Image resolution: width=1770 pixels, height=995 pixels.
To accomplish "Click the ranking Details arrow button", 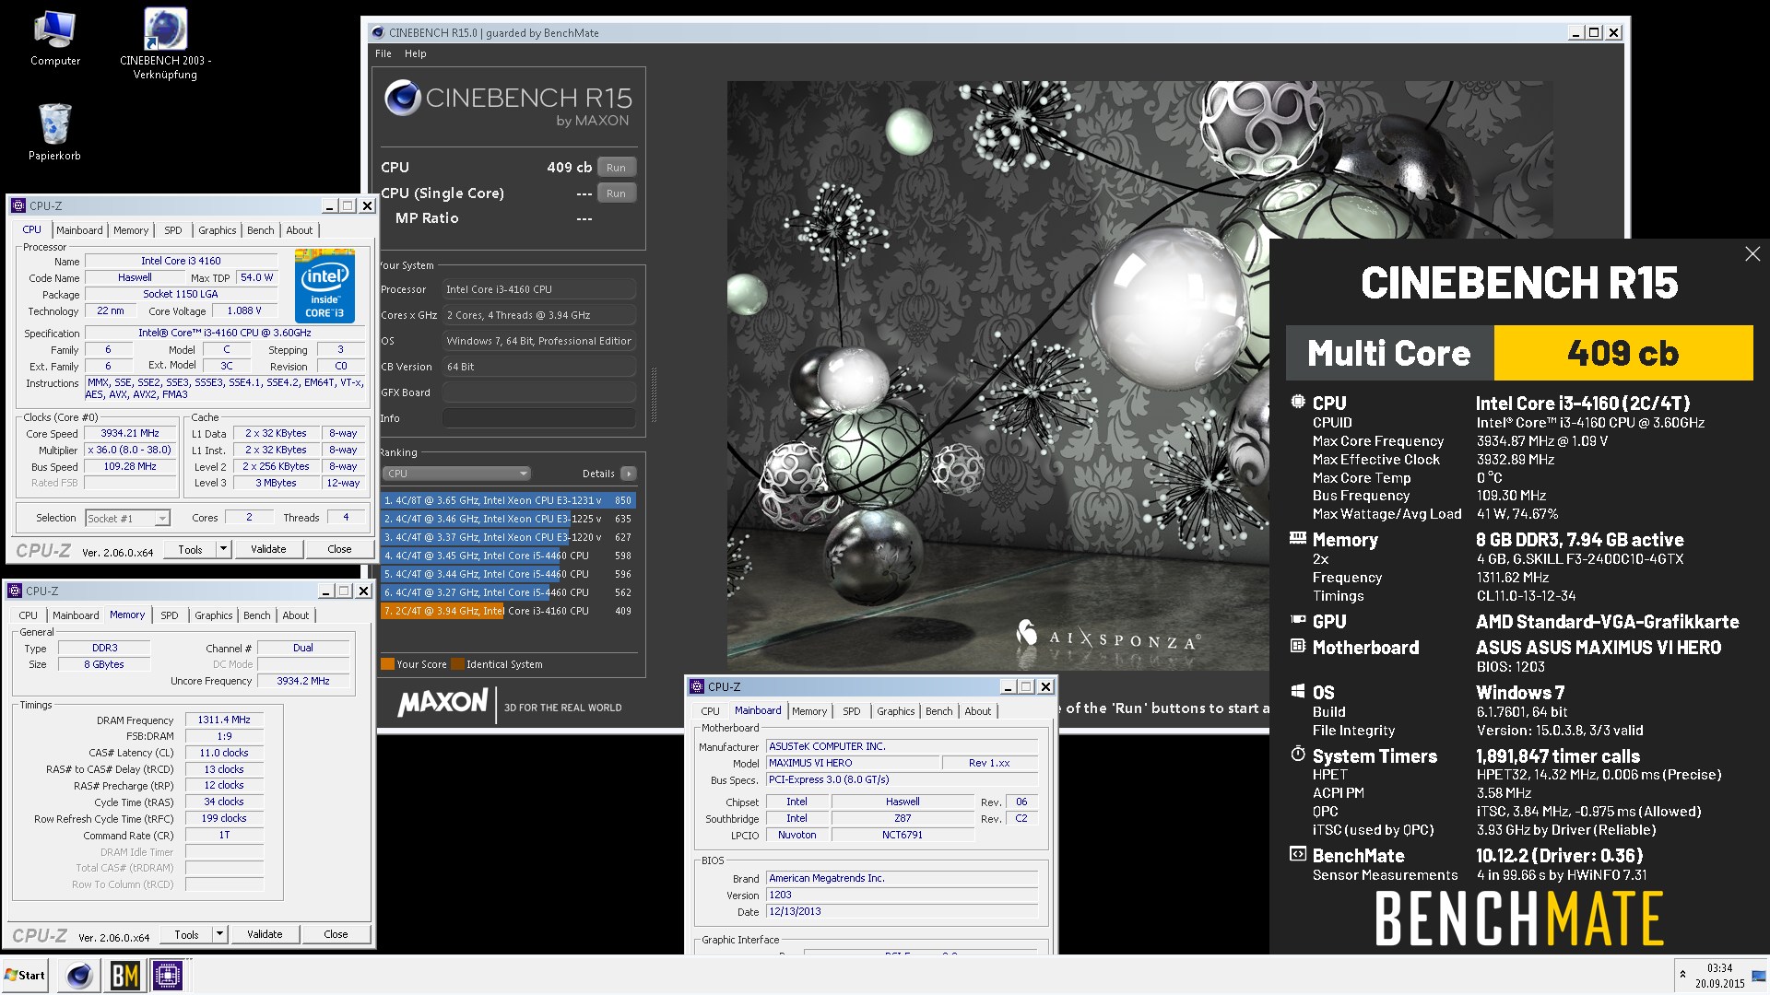I will [x=629, y=474].
